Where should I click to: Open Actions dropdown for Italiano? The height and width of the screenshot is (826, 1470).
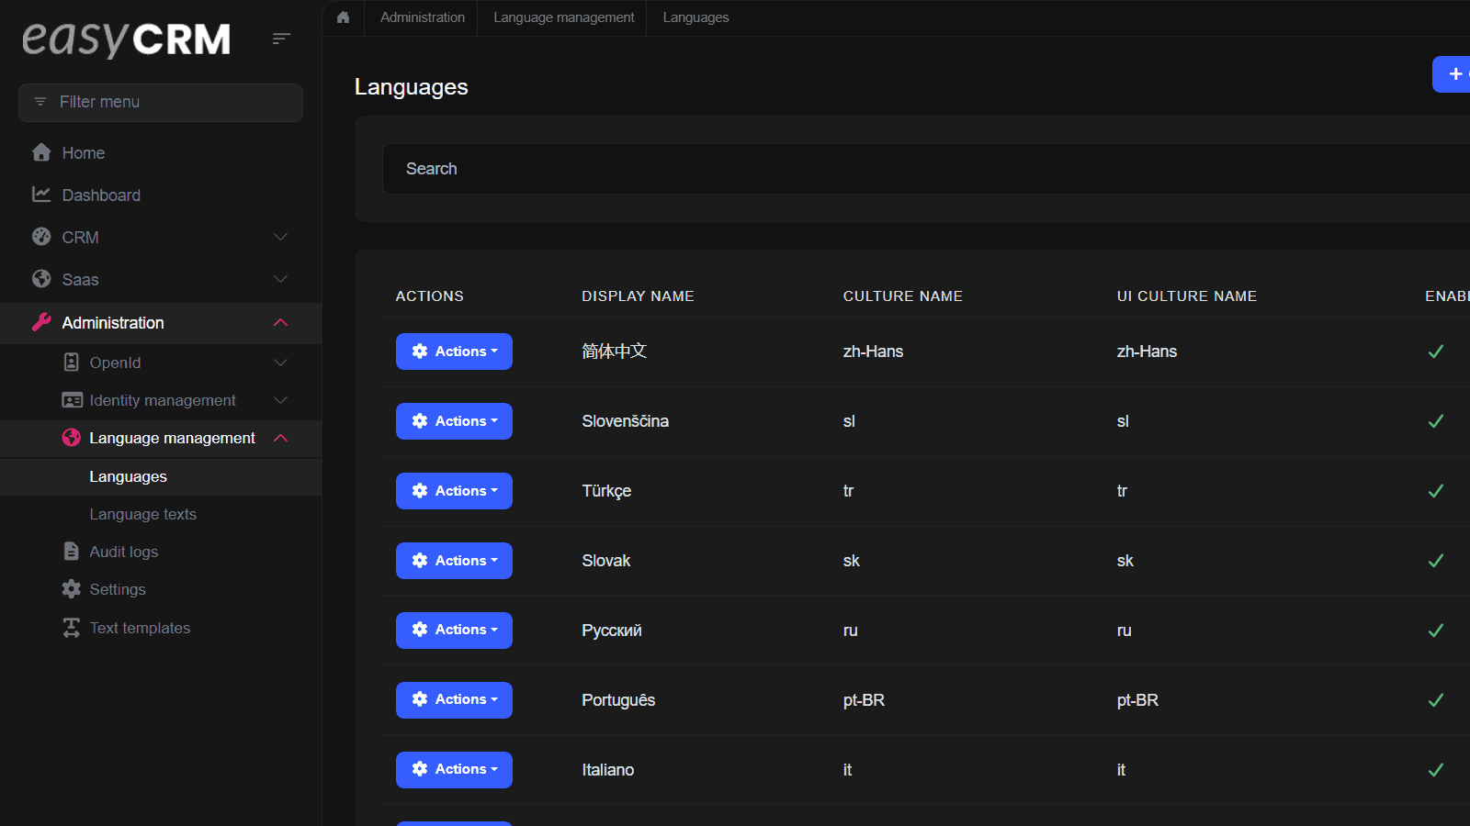click(454, 770)
